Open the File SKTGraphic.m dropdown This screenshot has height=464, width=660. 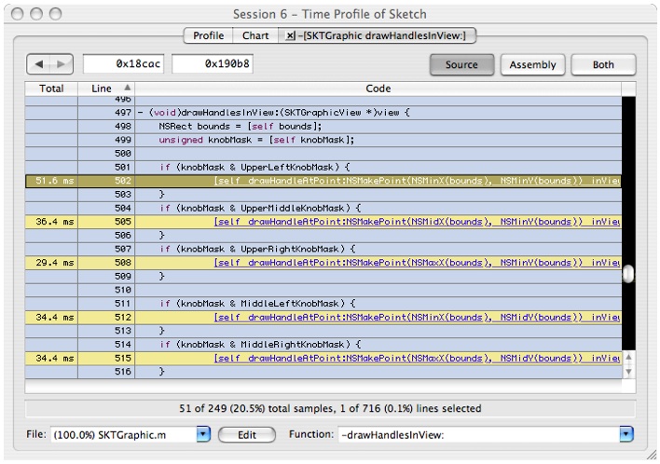tap(204, 434)
